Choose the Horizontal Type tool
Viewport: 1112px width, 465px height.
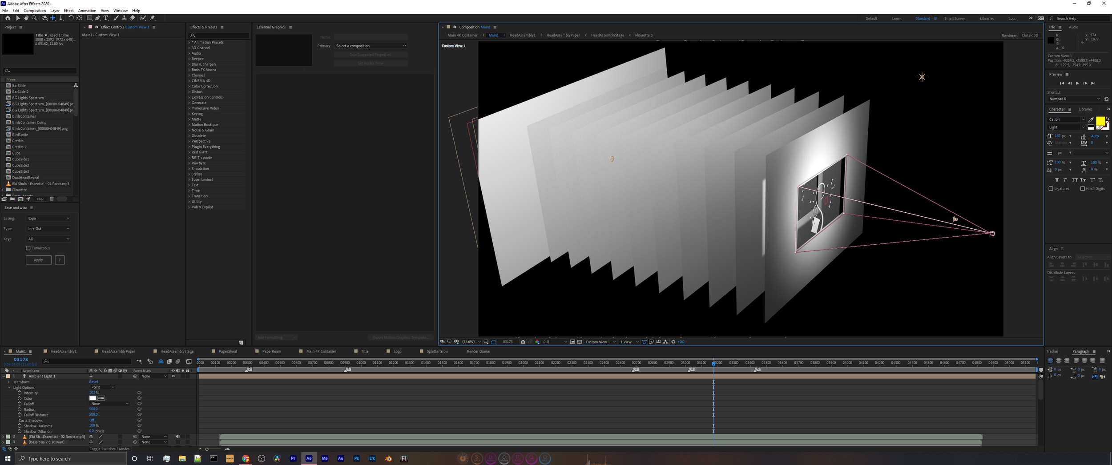coord(106,18)
